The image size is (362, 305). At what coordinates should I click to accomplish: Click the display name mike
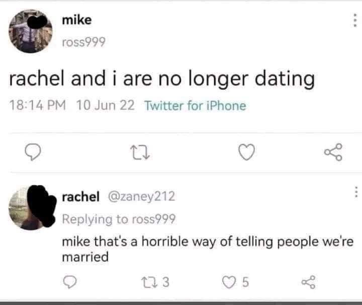click(76, 20)
